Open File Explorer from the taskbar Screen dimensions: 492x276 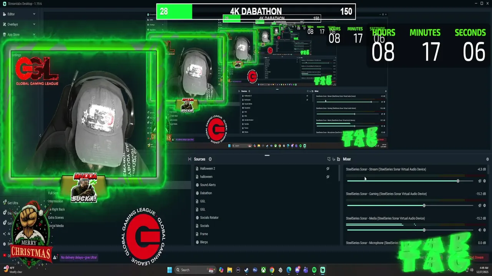[229, 270]
